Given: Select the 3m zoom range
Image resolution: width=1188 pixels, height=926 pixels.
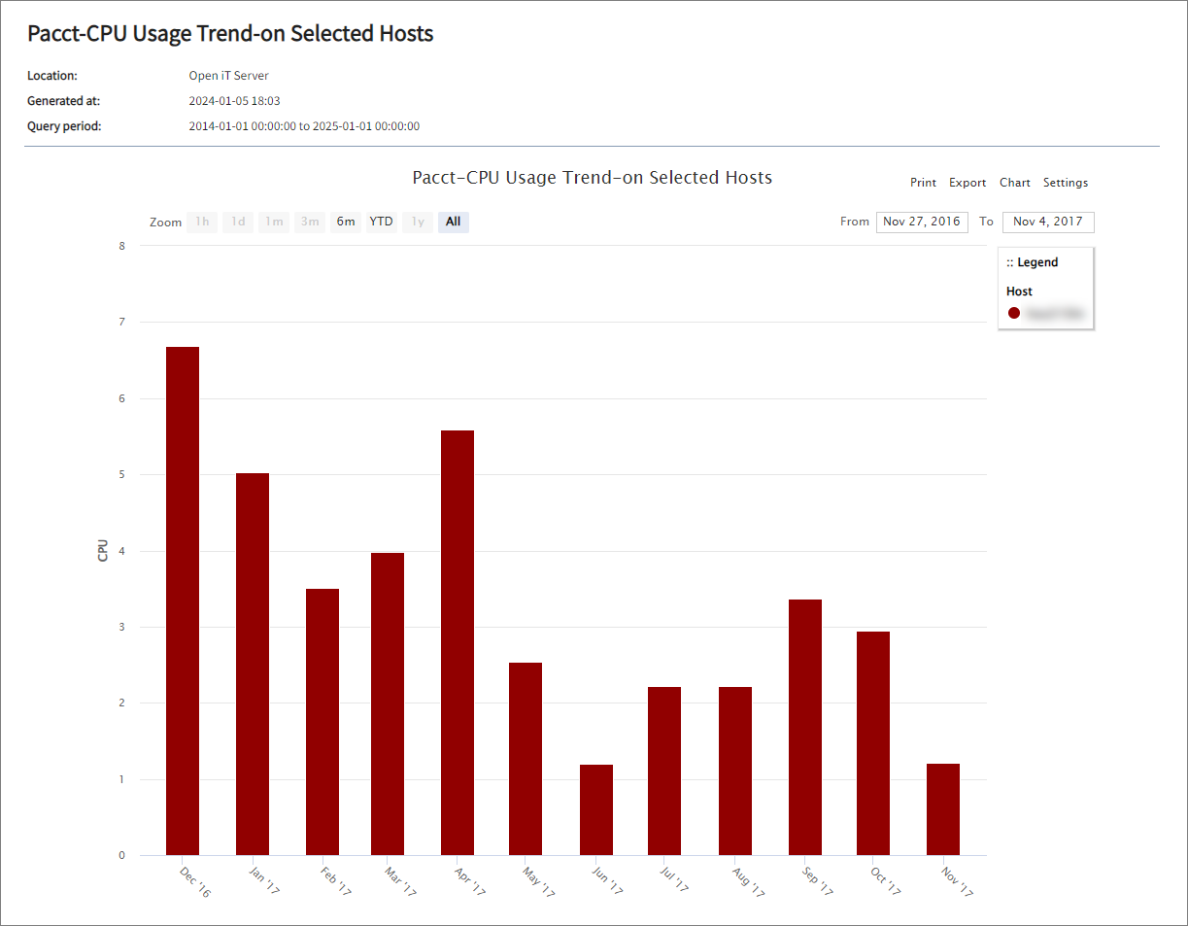Looking at the screenshot, I should coord(309,222).
